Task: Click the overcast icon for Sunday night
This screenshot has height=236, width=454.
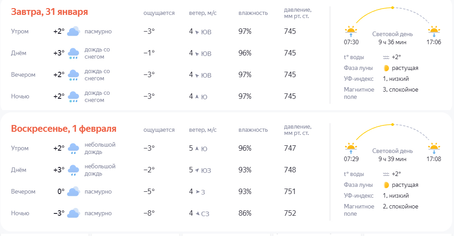Action: click(74, 213)
